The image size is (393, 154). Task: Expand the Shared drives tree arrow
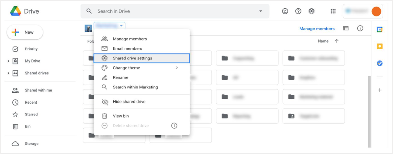tap(9, 73)
